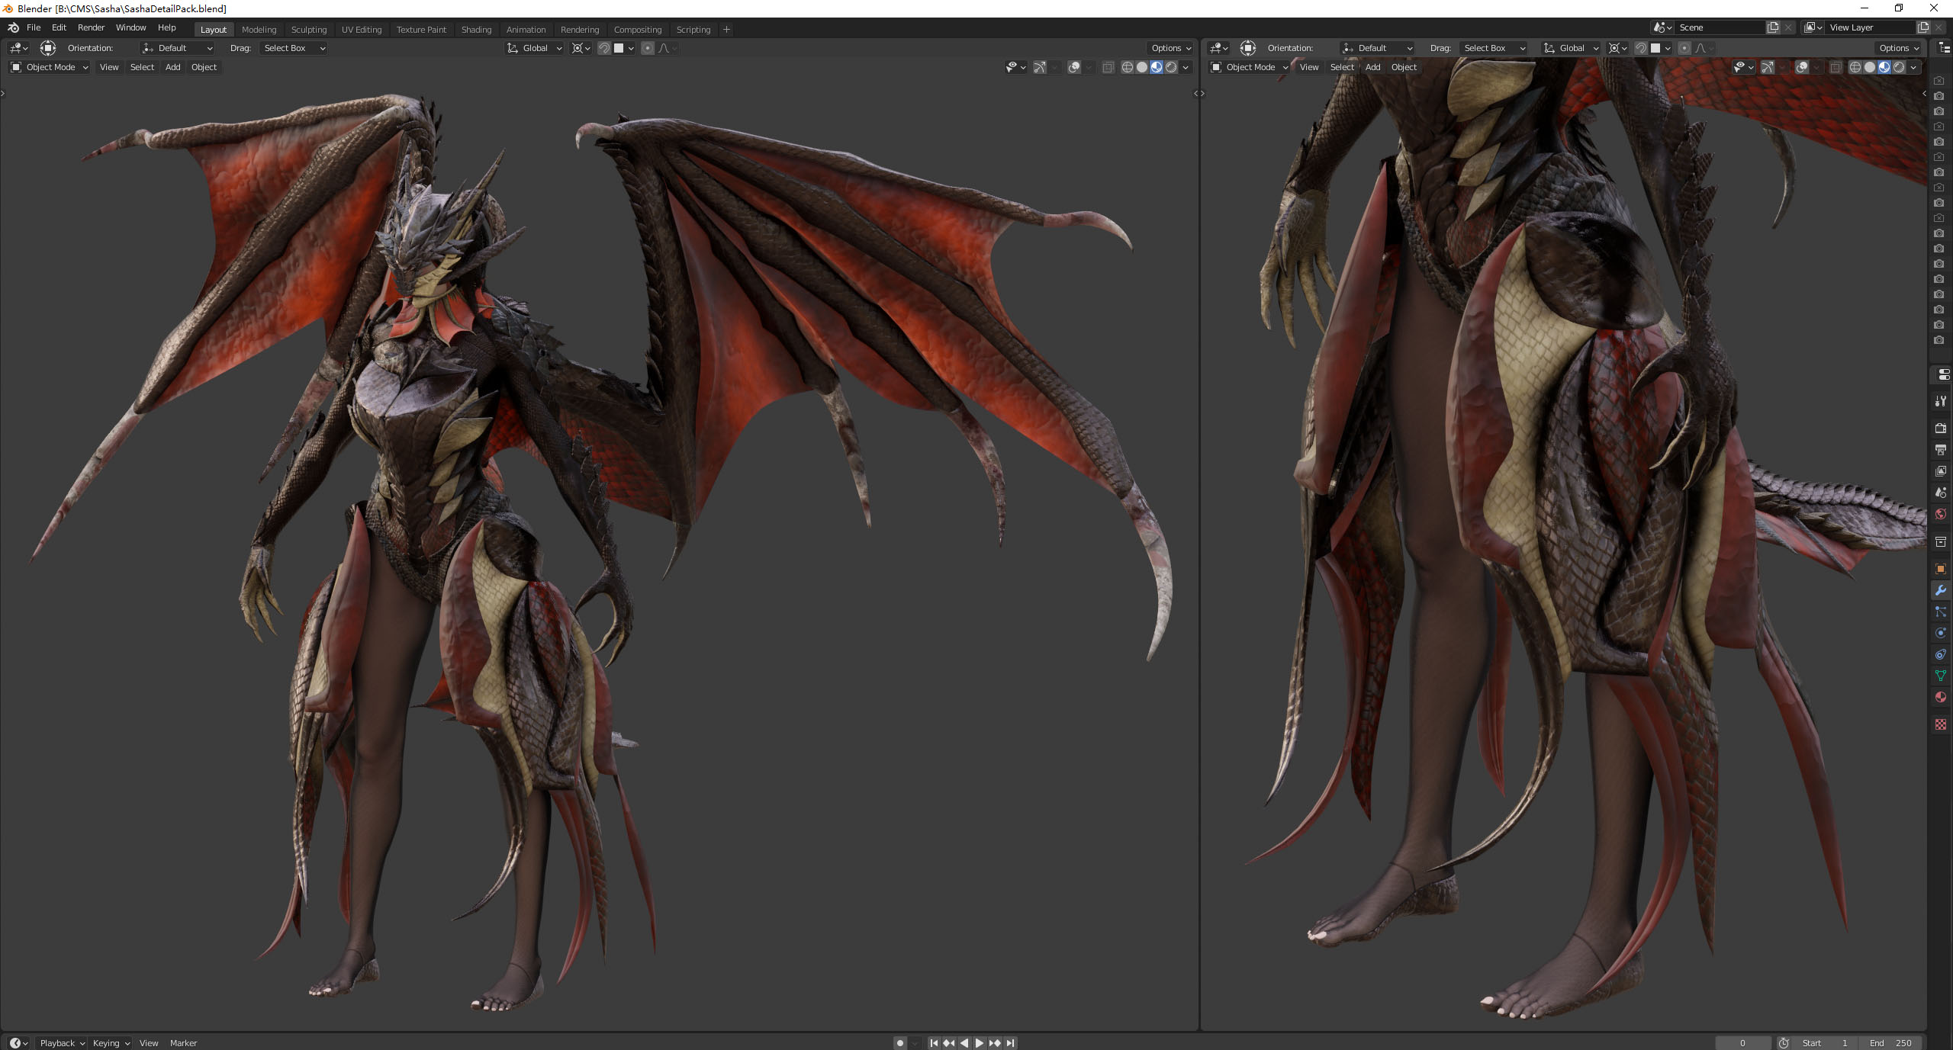The height and width of the screenshot is (1050, 1953).
Task: Open left viewport pivot point selector
Action: [581, 48]
